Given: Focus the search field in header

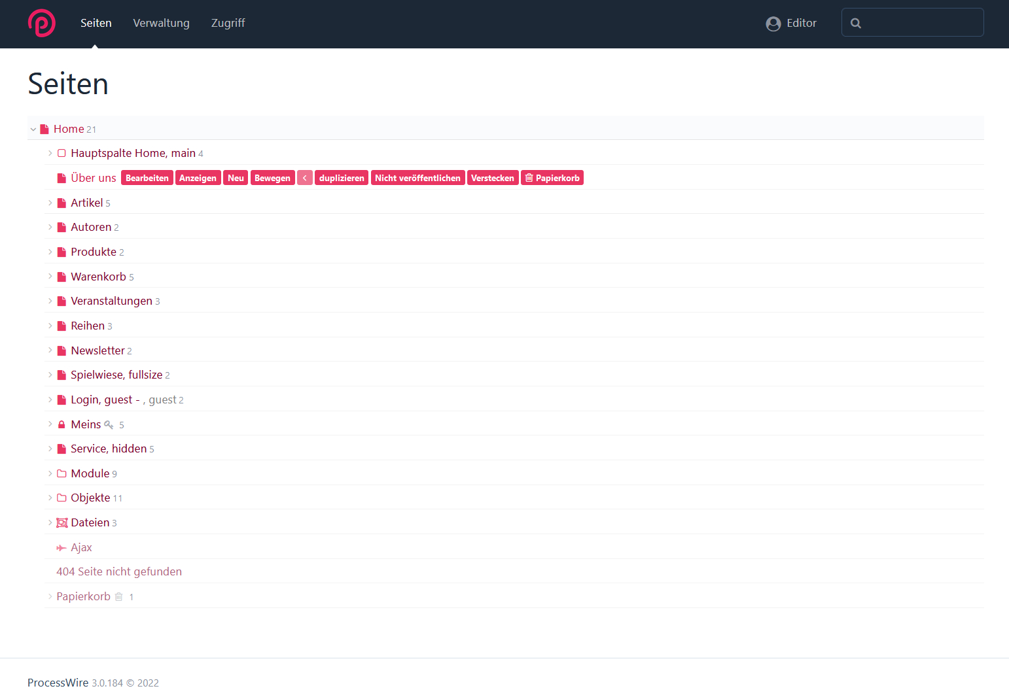Looking at the screenshot, I should [919, 23].
